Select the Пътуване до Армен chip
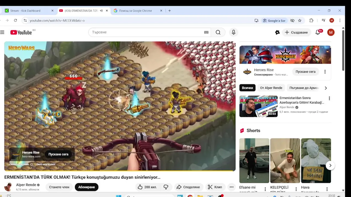The image size is (351, 197). click(304, 88)
